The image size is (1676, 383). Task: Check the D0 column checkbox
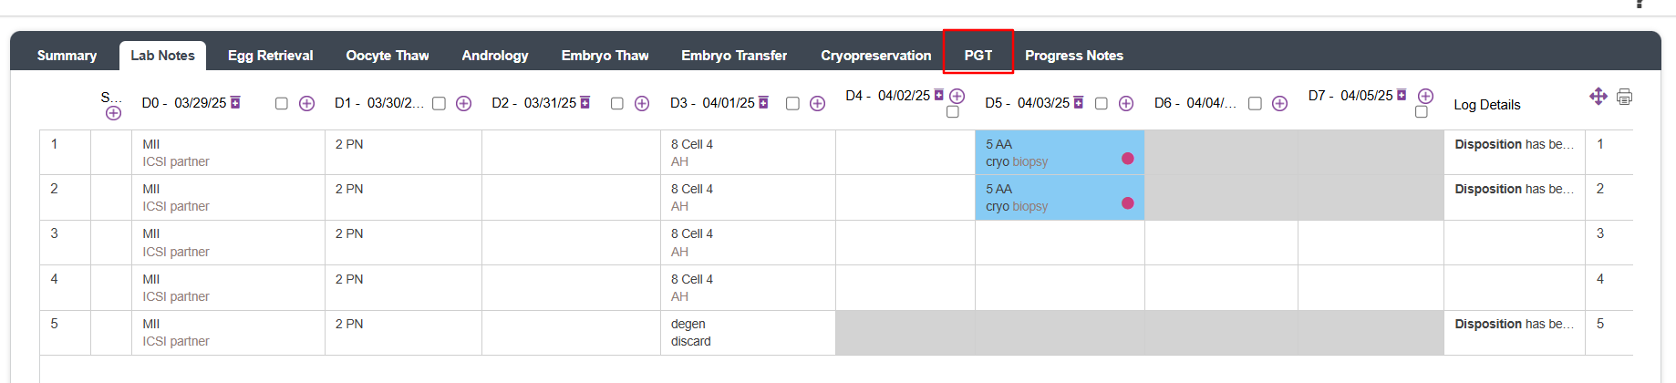click(x=281, y=104)
